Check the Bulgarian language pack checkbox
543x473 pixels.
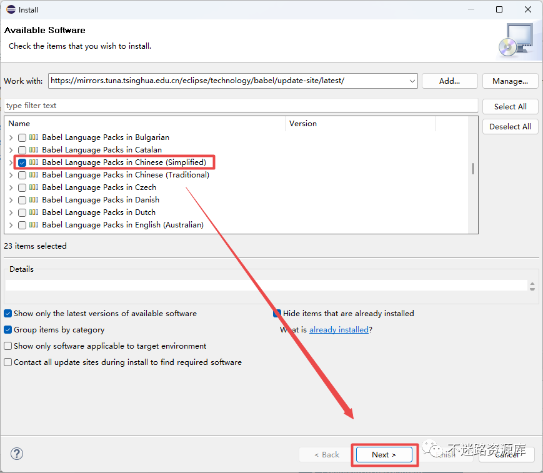[x=22, y=137]
